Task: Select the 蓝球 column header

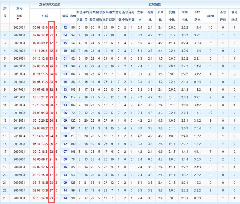Action: pyautogui.click(x=65, y=16)
